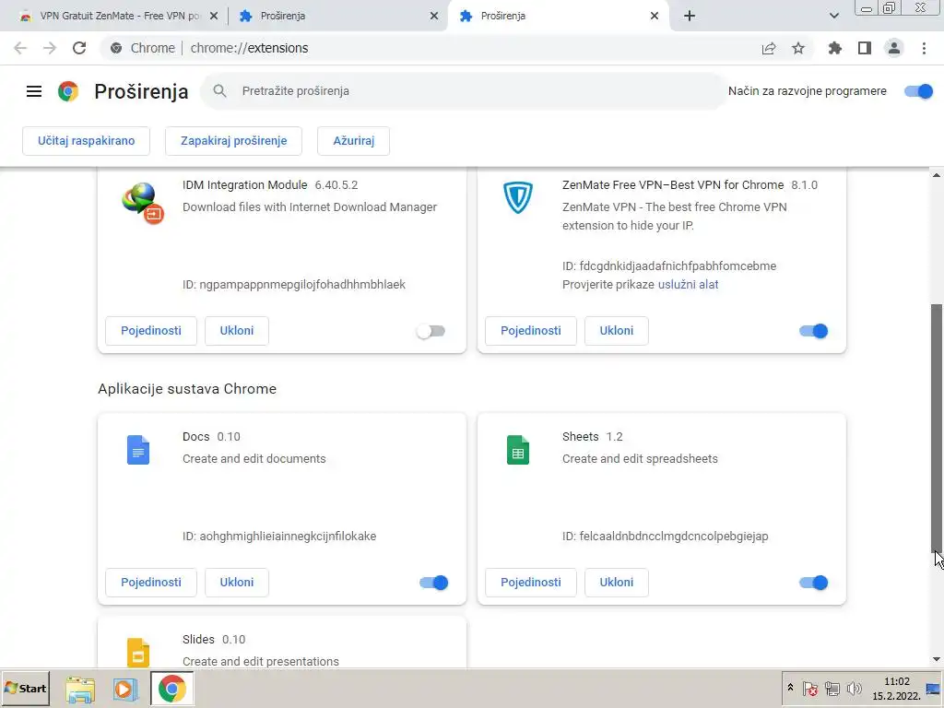Image resolution: width=944 pixels, height=708 pixels.
Task: Close the ZenMate VPN tab
Action: point(214,17)
